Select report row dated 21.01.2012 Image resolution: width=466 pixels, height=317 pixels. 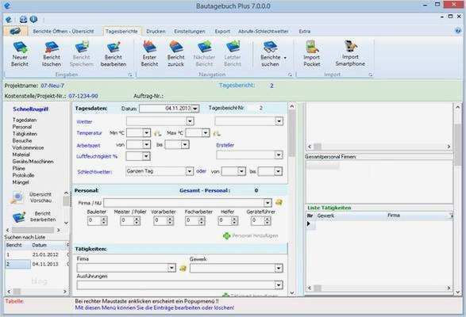pyautogui.click(x=37, y=254)
